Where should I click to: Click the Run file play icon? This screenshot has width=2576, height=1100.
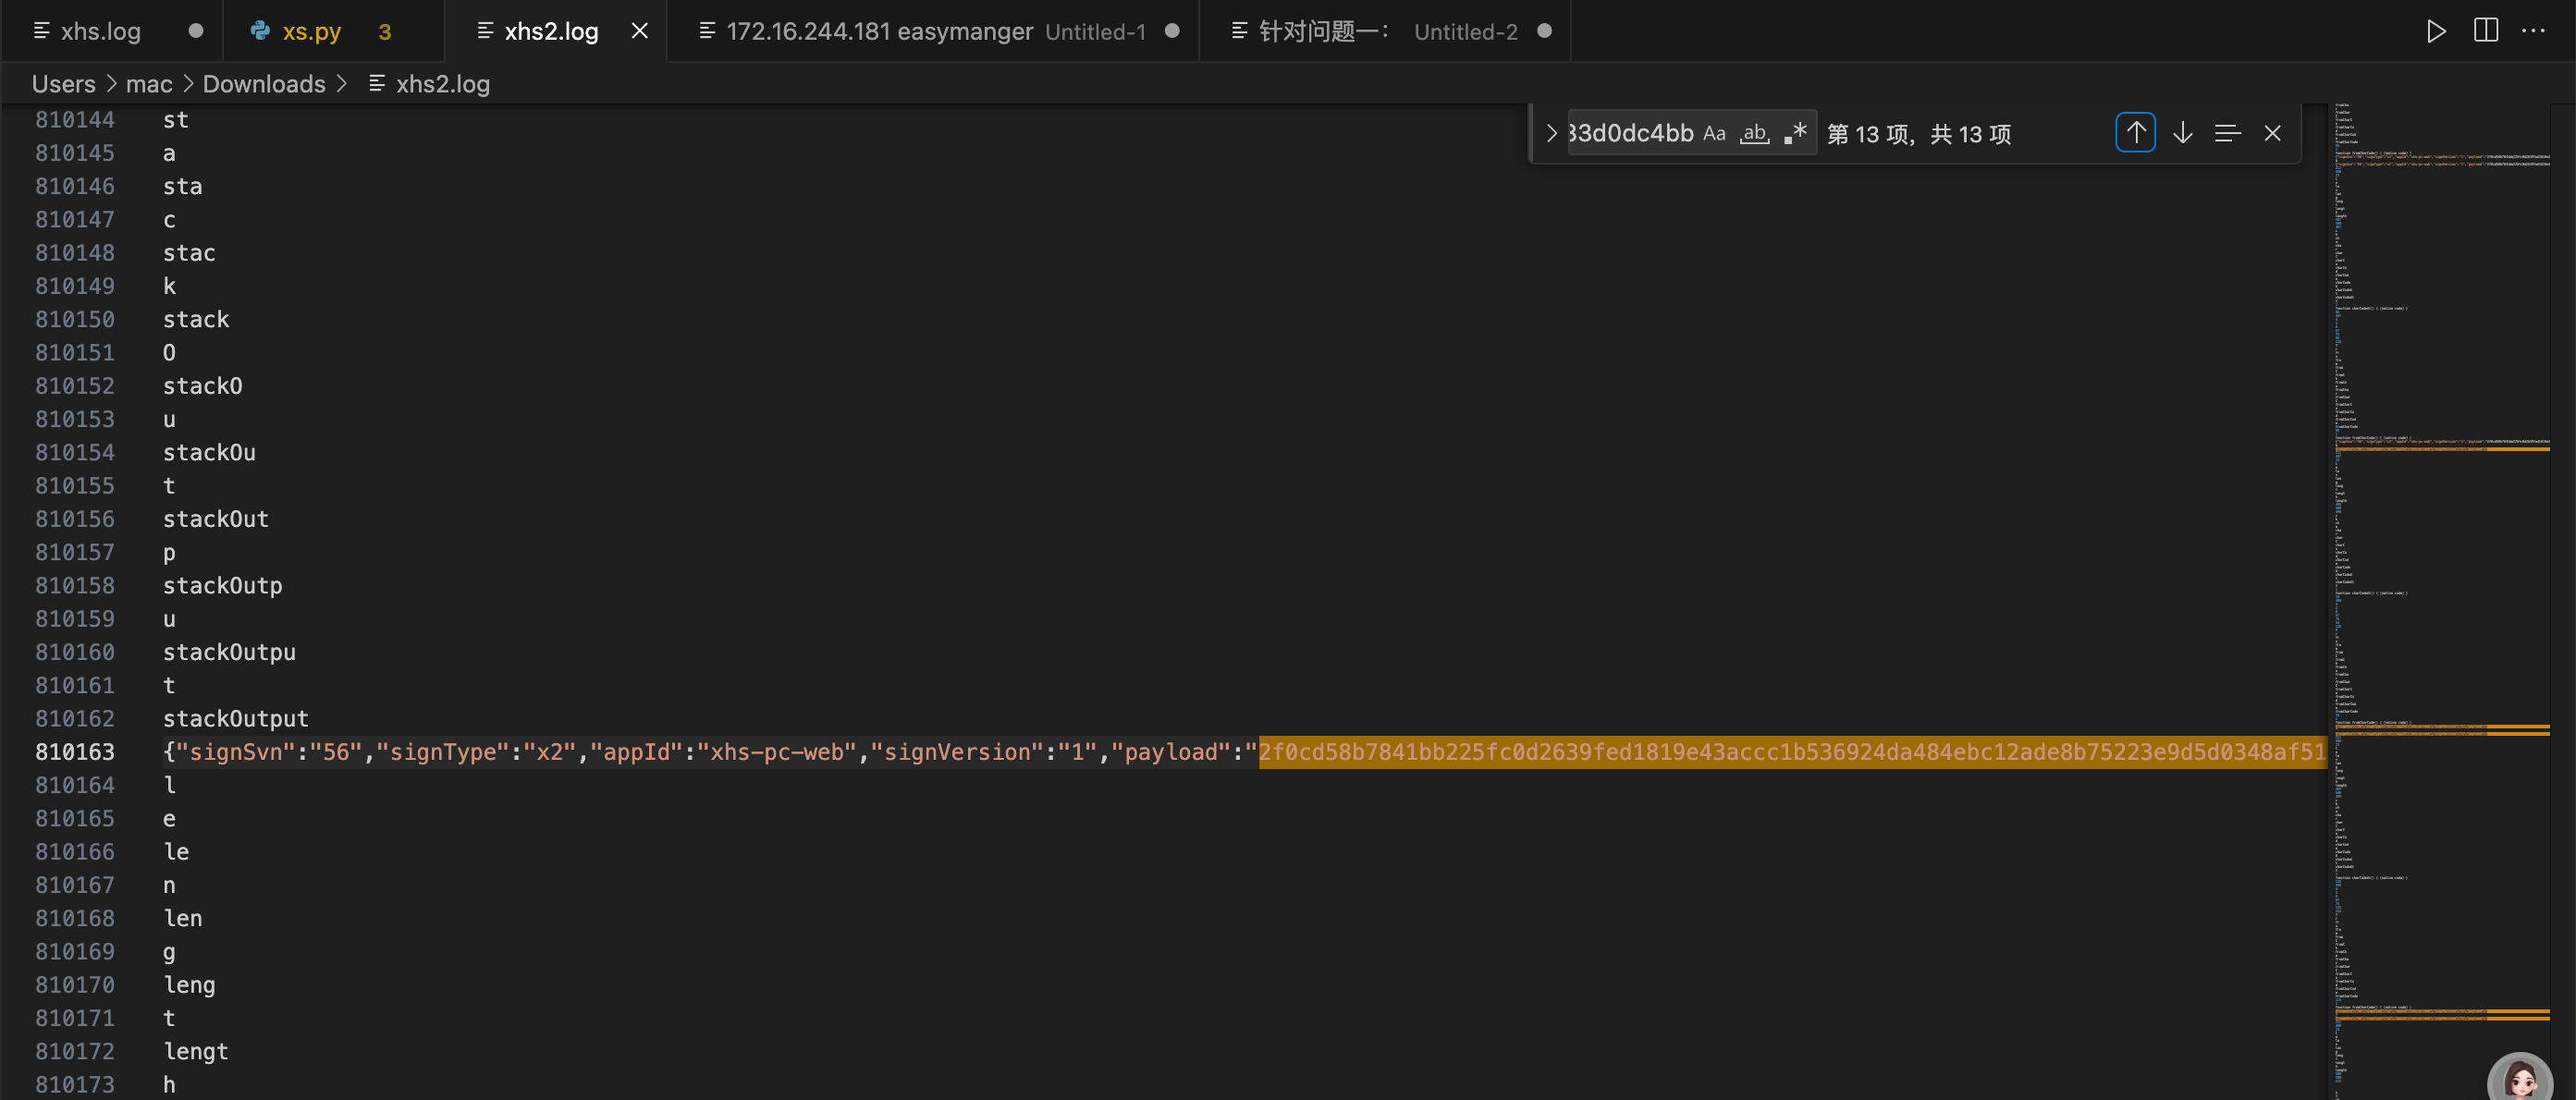pyautogui.click(x=2435, y=31)
